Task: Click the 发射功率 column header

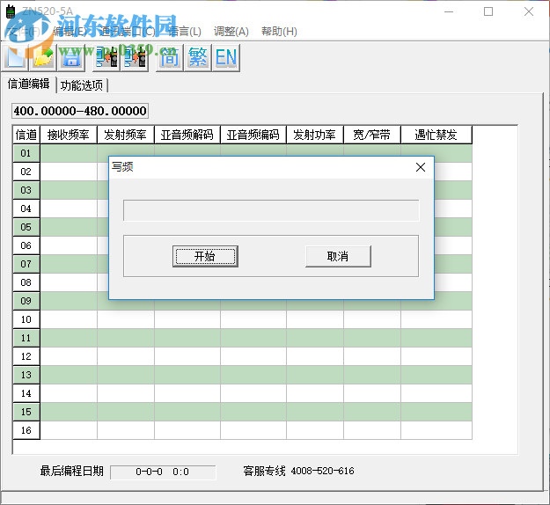Action: point(315,135)
